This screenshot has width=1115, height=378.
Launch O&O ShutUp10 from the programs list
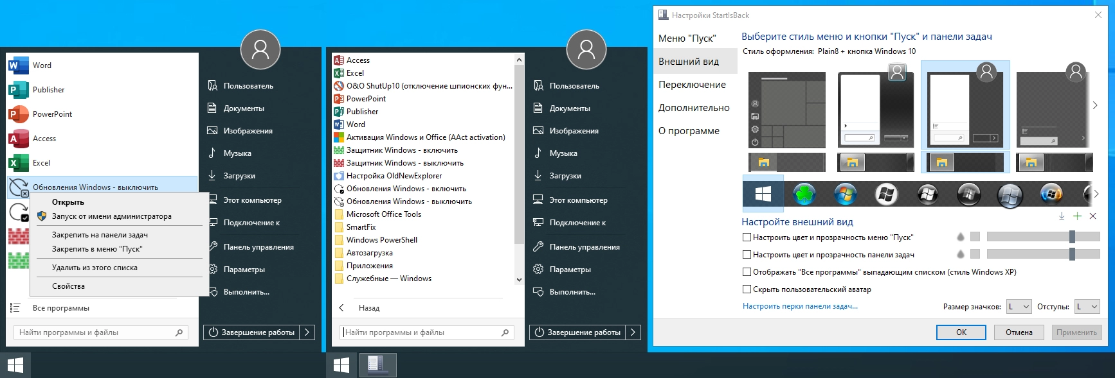tap(423, 86)
